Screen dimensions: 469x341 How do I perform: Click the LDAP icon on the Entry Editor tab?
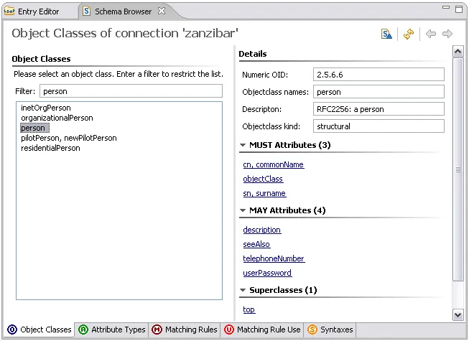(x=9, y=11)
